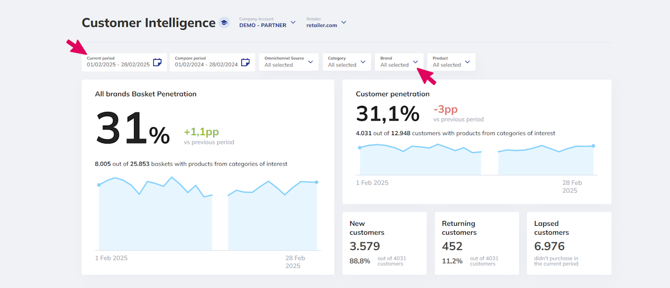Expand the Company Account dropdown
The image size is (670, 288).
pos(293,23)
